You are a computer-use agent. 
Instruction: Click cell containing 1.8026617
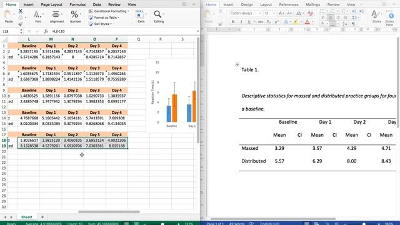point(29,140)
